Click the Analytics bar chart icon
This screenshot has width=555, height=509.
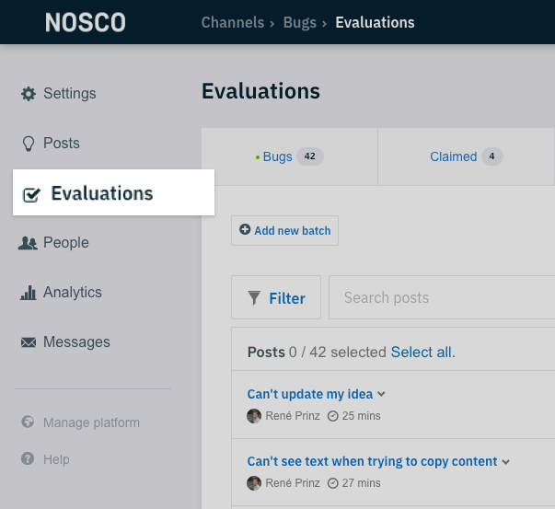coord(29,293)
